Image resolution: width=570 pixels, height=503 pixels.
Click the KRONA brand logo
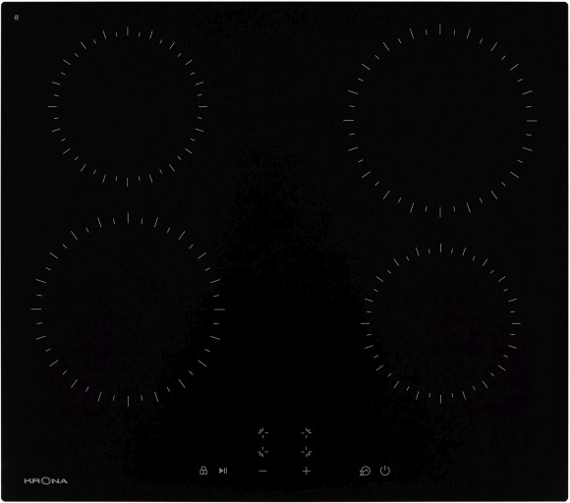[46, 480]
